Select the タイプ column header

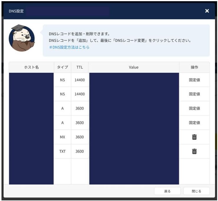pyautogui.click(x=62, y=67)
